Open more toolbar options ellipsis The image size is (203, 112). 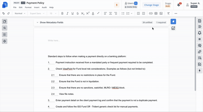(176, 13)
